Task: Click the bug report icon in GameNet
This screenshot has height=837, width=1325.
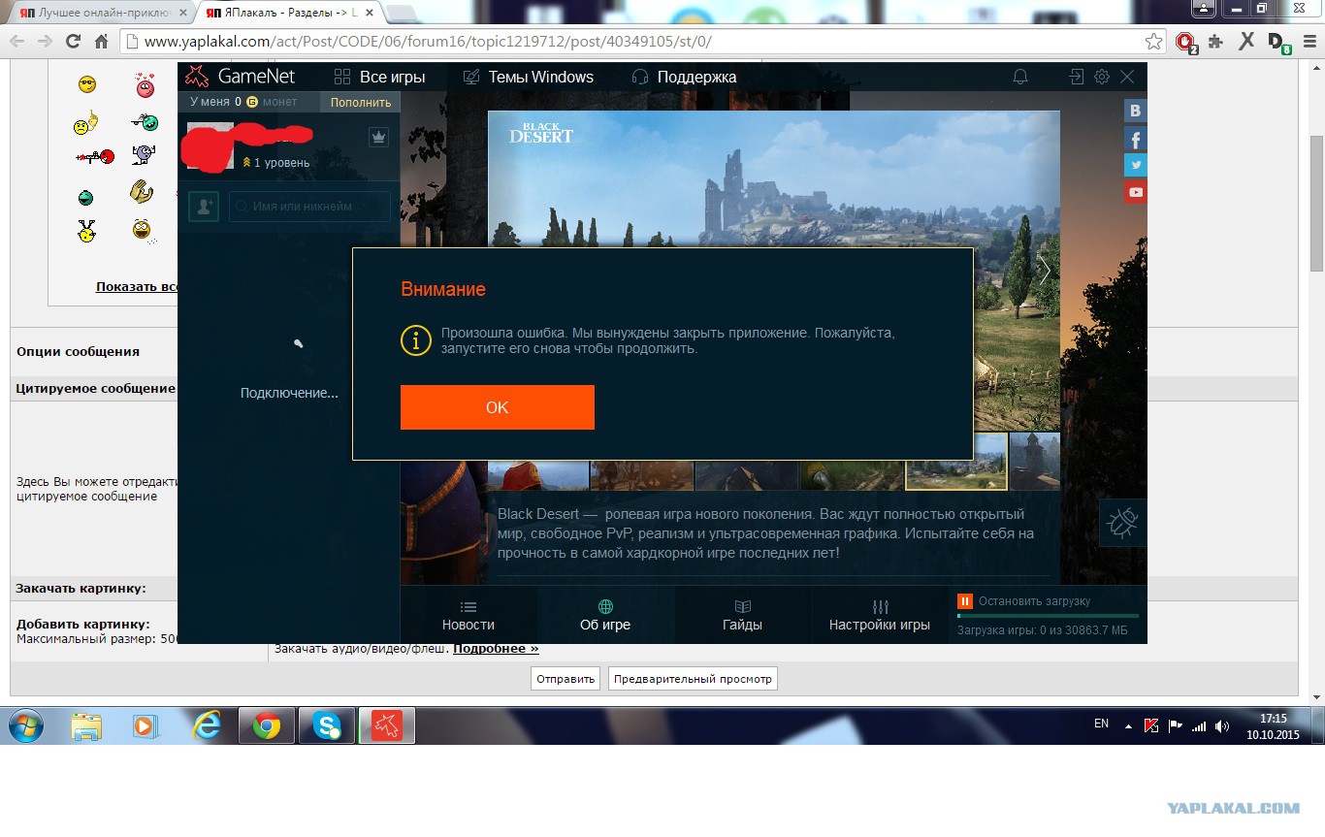Action: click(x=1123, y=523)
